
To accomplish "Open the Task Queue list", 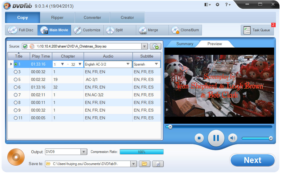I will [x=257, y=30].
